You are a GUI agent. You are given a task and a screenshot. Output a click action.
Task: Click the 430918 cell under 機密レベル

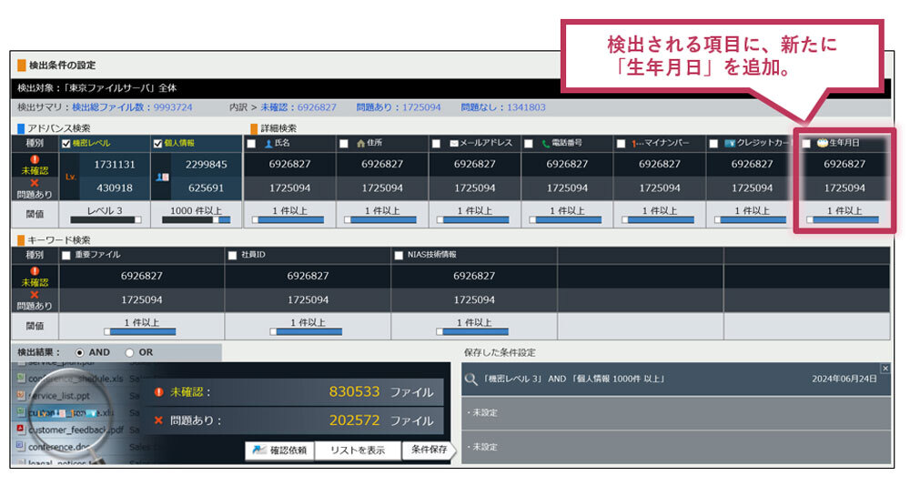point(115,188)
